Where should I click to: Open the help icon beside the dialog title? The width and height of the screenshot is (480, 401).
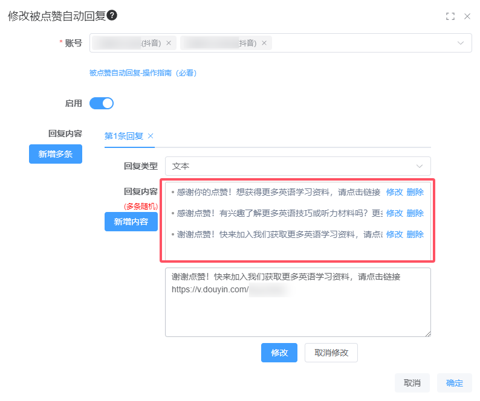(112, 15)
